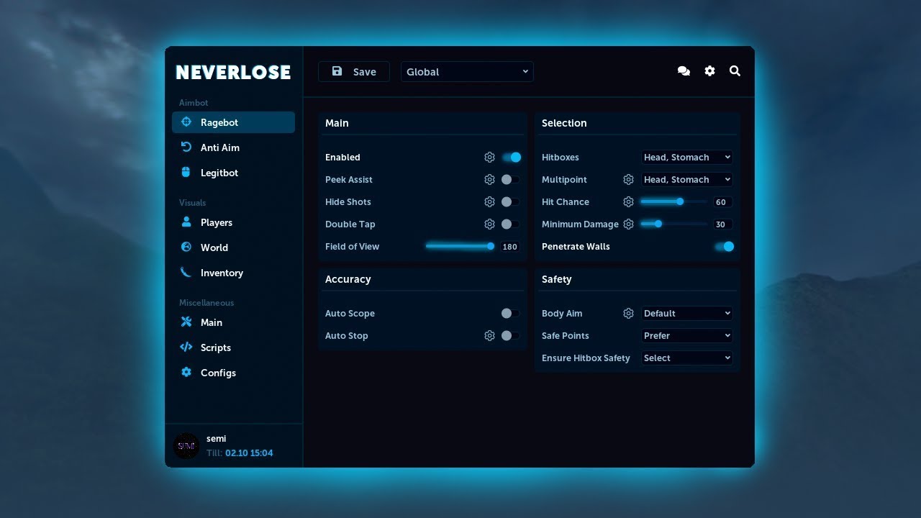
Task: Click the NEVERLOSE logo
Action: [233, 72]
